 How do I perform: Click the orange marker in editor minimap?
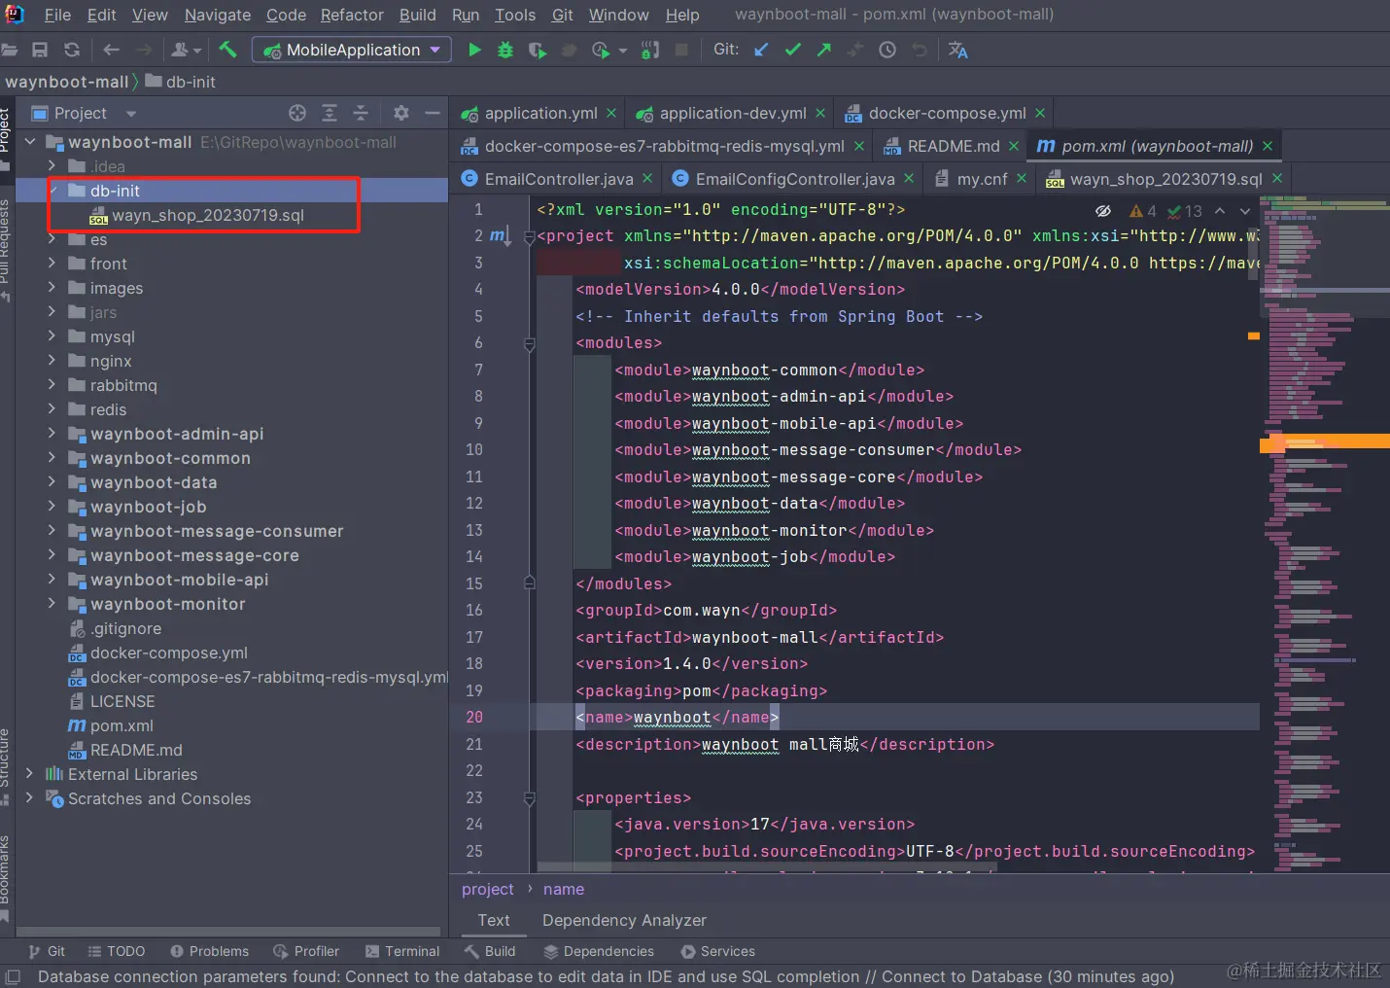click(1324, 442)
